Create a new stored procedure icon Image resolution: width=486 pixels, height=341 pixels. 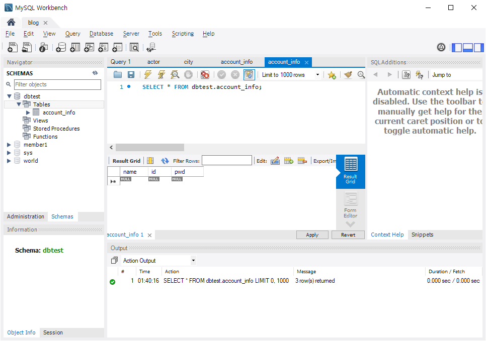103,47
